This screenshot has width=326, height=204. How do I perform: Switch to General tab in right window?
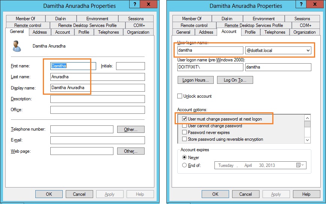point(183,32)
